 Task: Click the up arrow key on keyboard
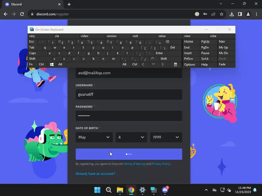pos(152,58)
